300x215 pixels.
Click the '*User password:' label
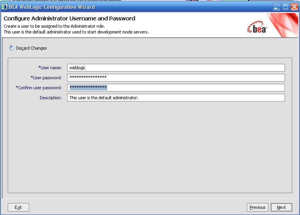click(x=46, y=78)
